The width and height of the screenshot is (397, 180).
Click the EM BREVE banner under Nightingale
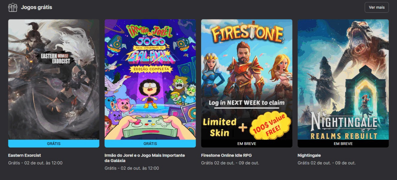(343, 144)
